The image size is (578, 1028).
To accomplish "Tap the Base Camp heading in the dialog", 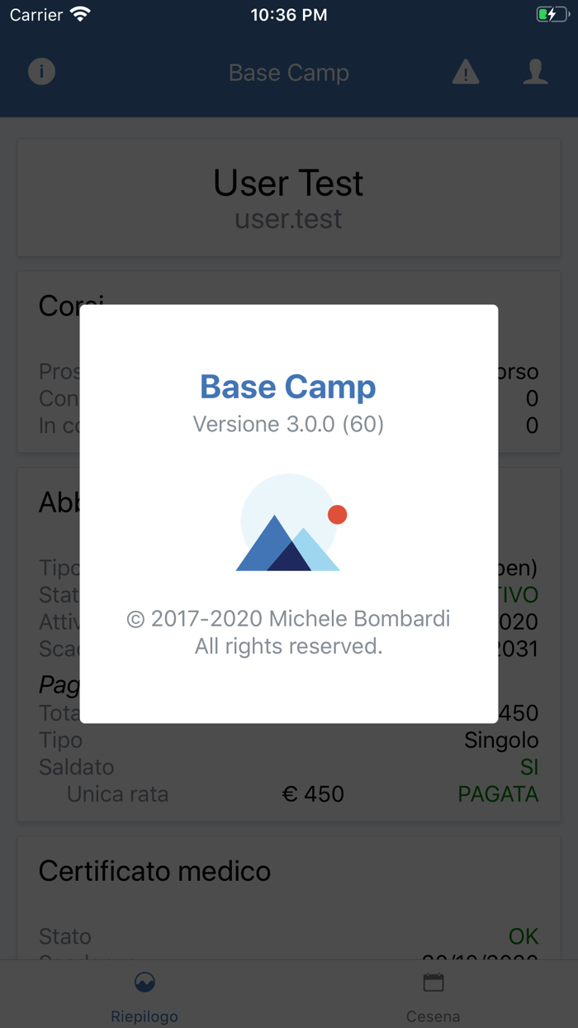I will 287,387.
